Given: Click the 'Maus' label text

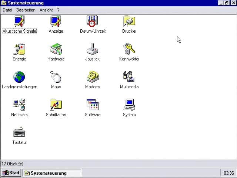Looking at the screenshot, I should point(56,87).
